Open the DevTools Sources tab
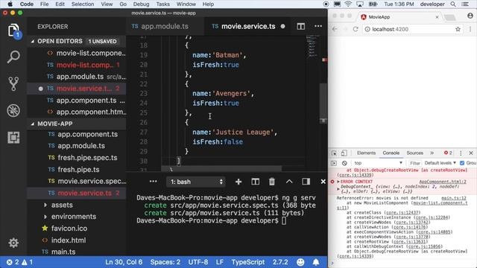The image size is (477, 268). click(x=414, y=153)
